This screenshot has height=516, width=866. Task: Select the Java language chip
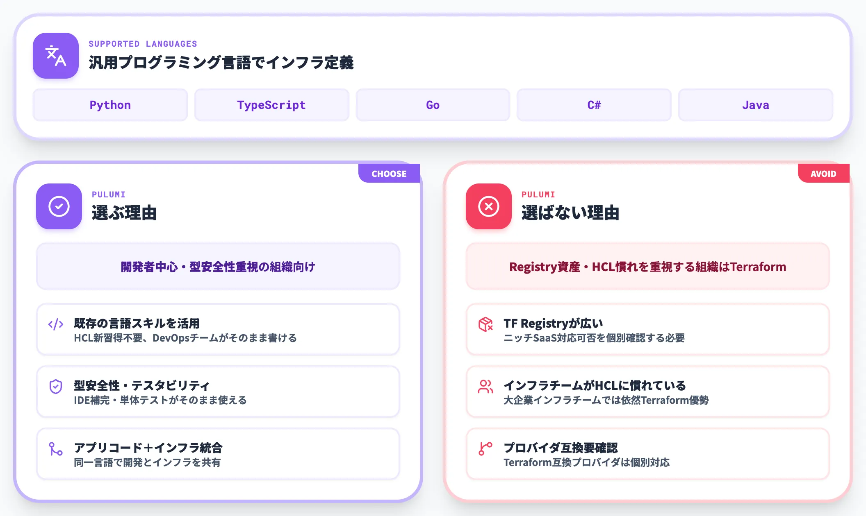point(756,105)
